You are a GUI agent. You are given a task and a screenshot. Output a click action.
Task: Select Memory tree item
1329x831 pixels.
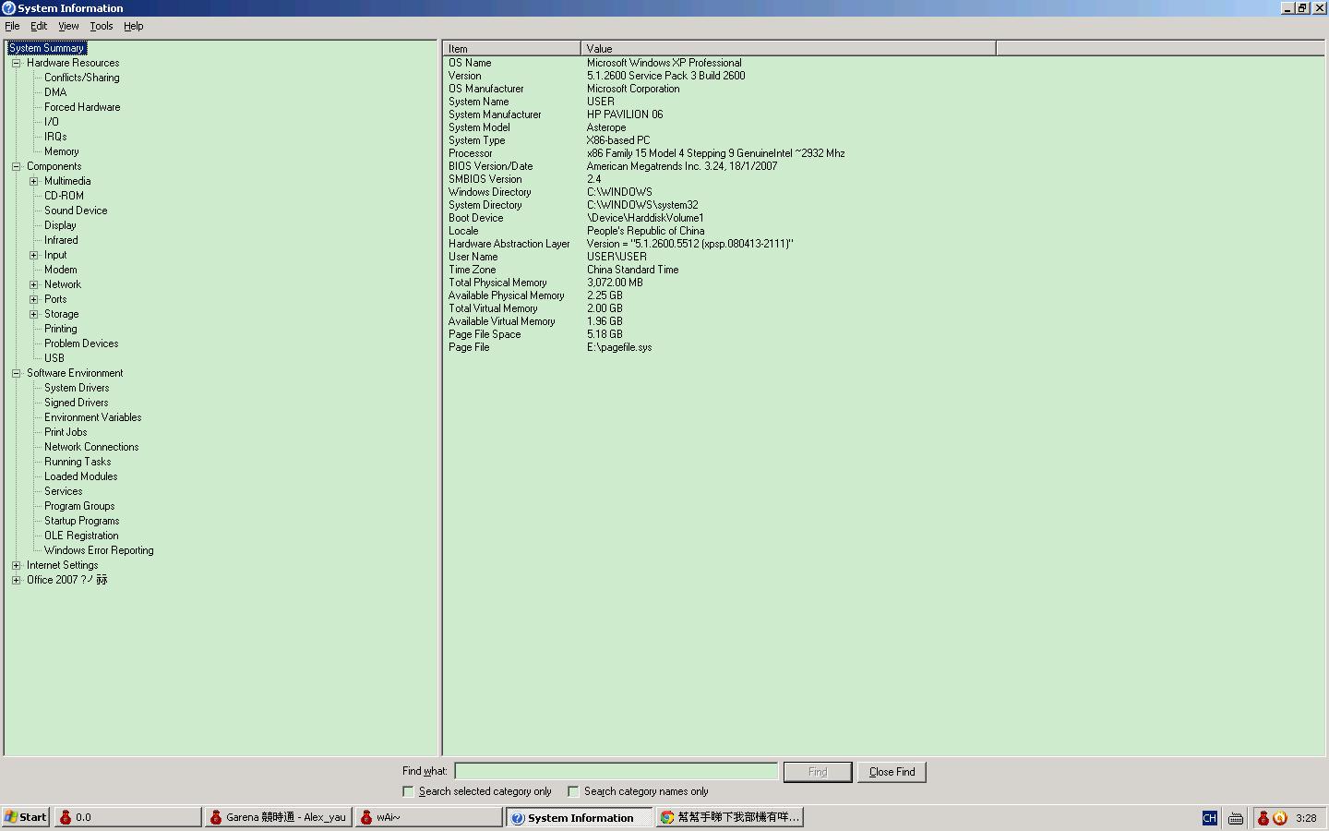(62, 151)
